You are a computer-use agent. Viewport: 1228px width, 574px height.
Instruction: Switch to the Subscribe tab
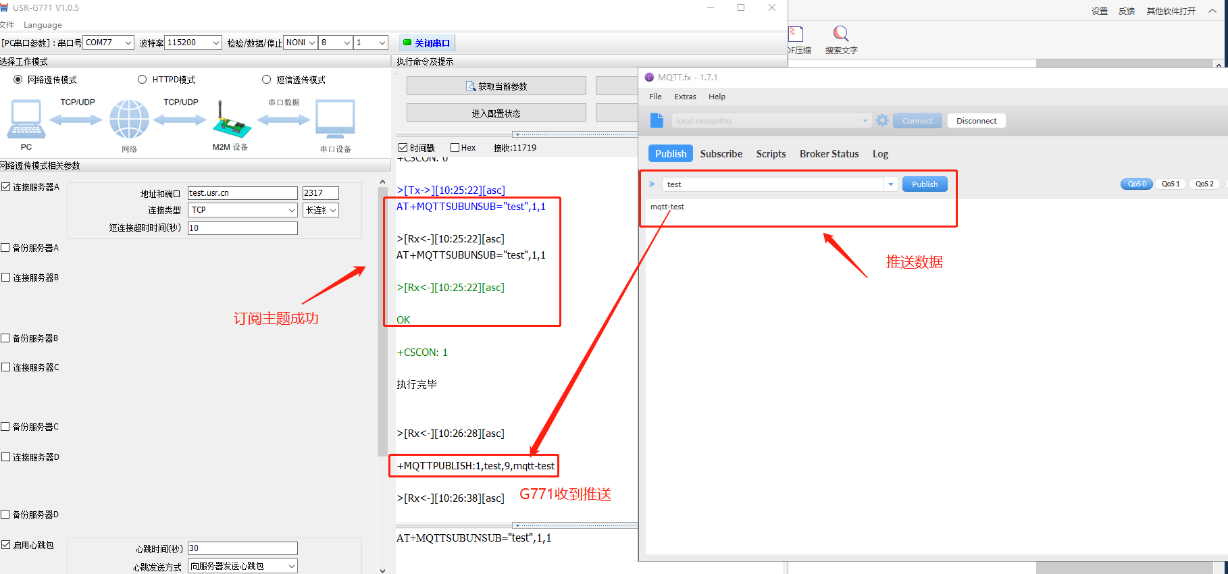[721, 154]
